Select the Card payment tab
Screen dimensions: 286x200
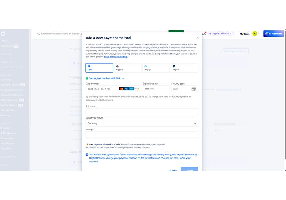[99, 68]
